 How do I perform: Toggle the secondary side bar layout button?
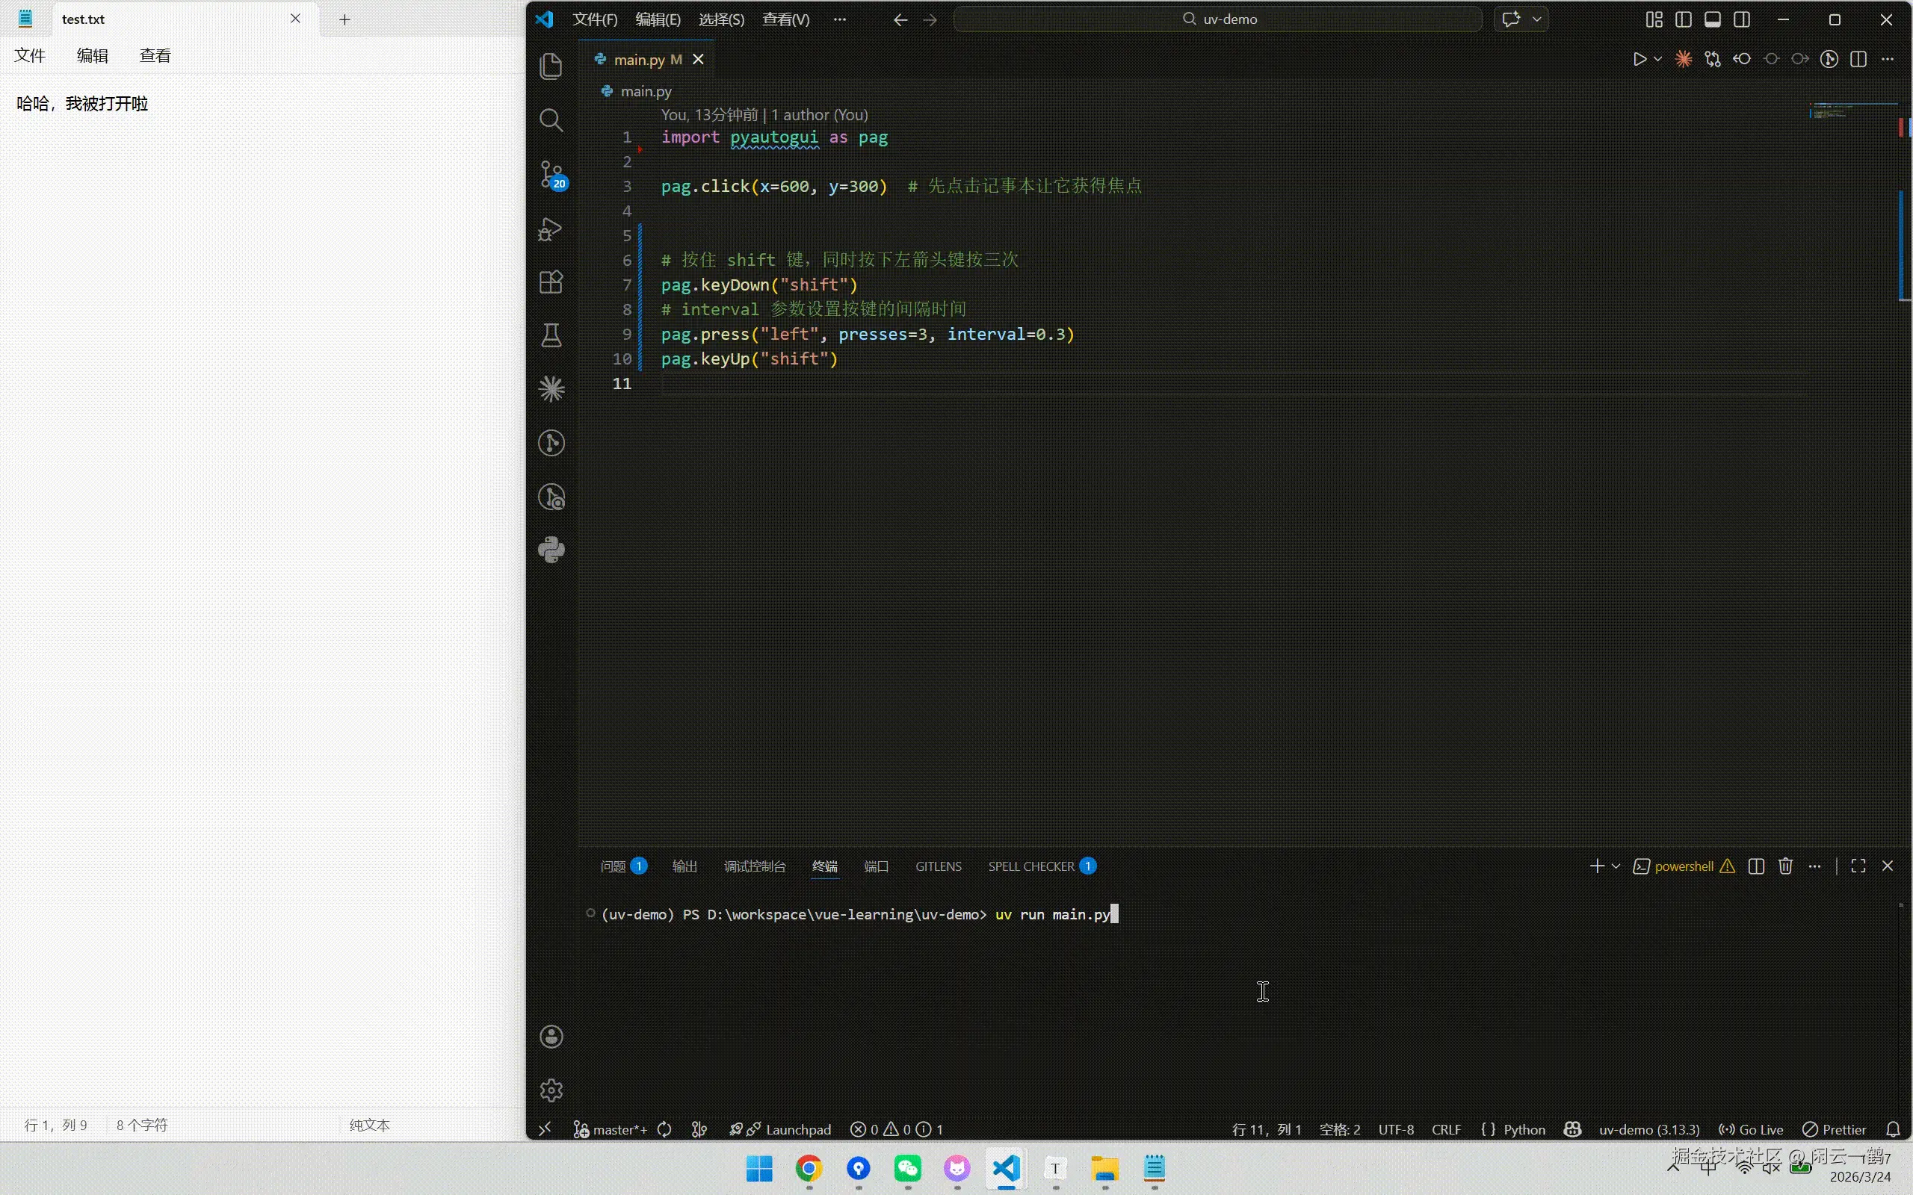tap(1741, 19)
